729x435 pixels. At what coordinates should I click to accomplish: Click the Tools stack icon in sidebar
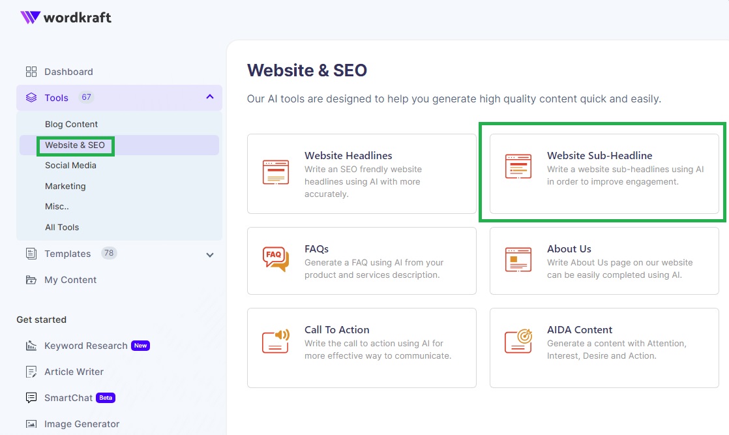click(x=31, y=97)
